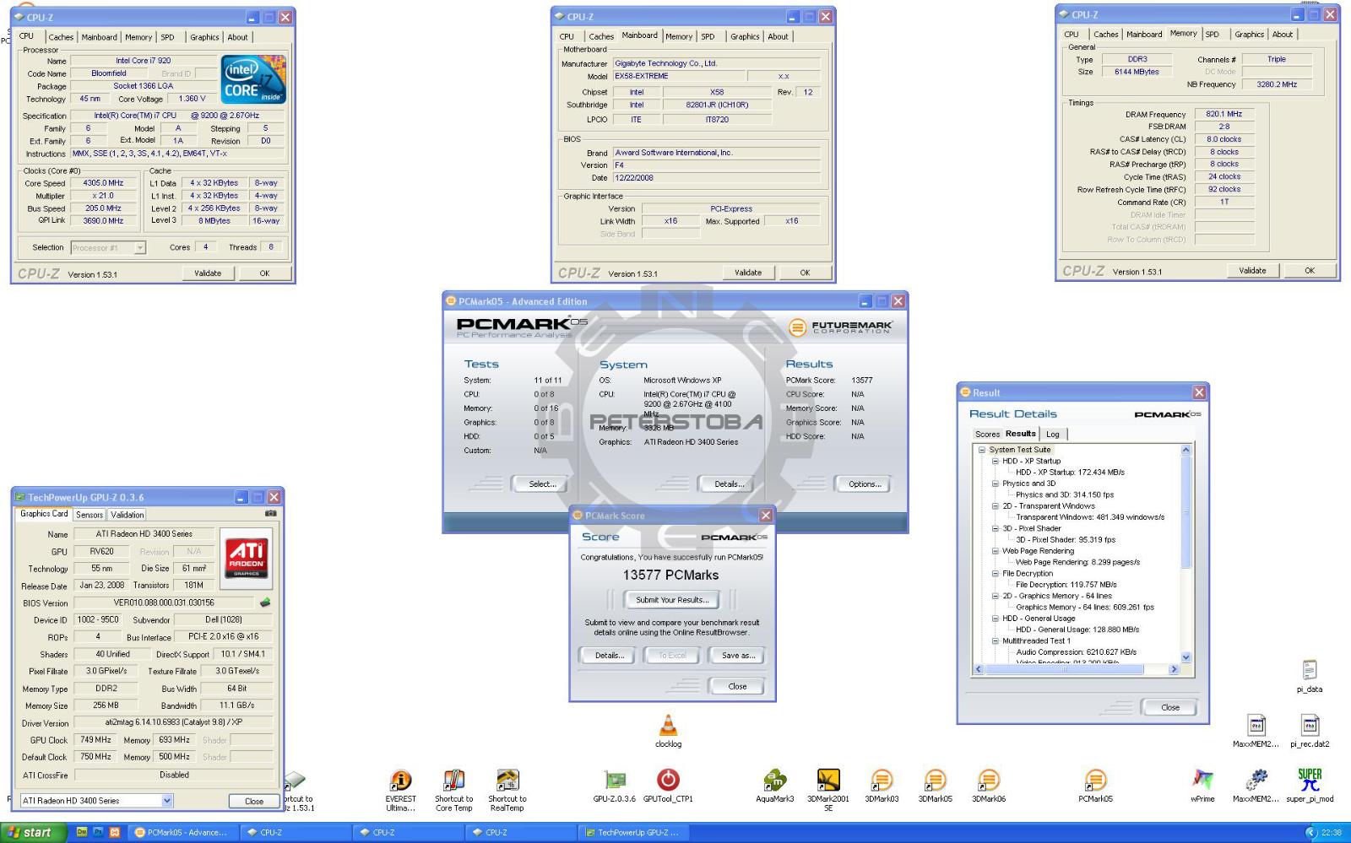Collapse the System Test Suite tree node

click(x=982, y=450)
